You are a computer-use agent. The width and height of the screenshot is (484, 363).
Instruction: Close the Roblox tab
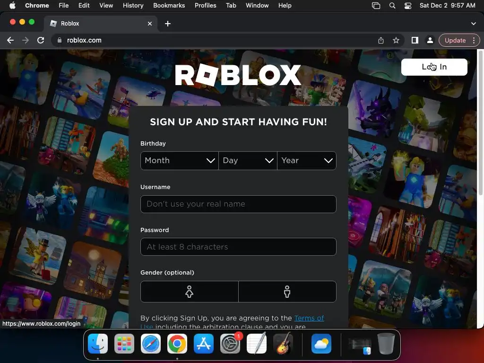[150, 24]
